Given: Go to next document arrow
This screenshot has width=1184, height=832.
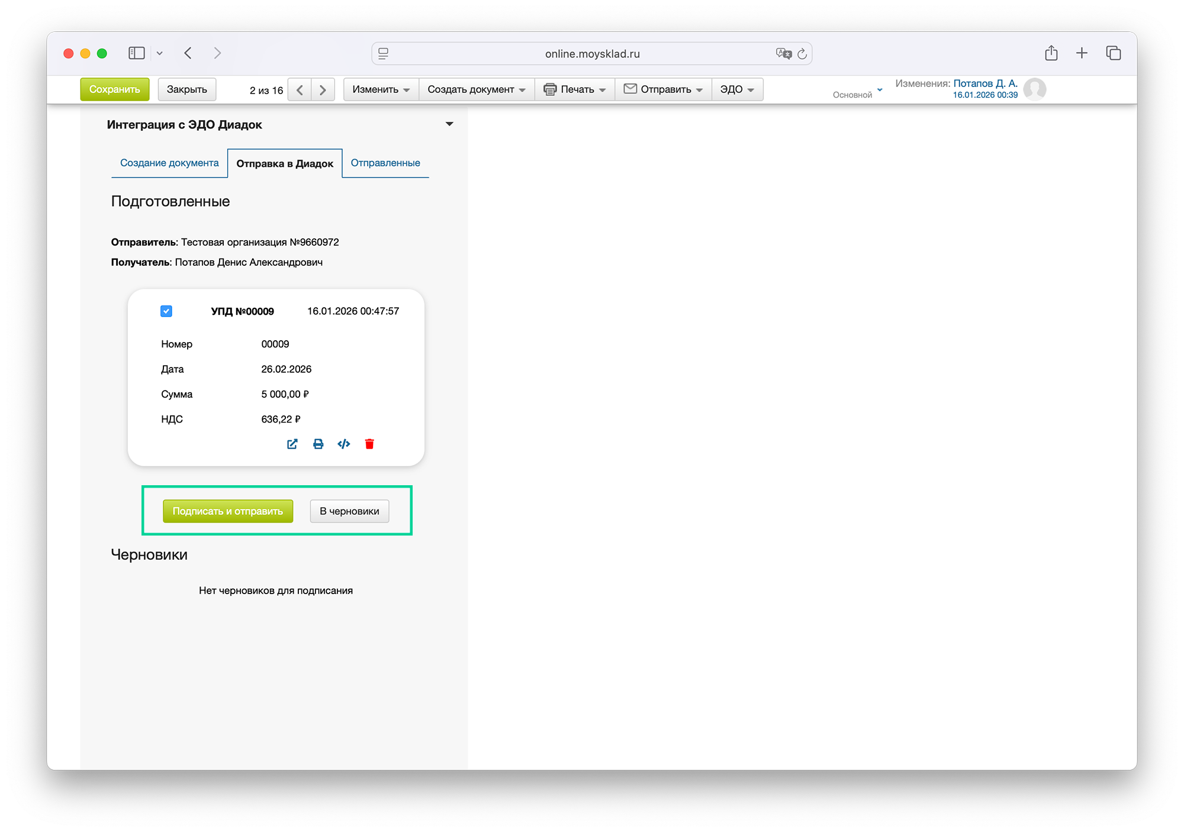Looking at the screenshot, I should tap(323, 90).
